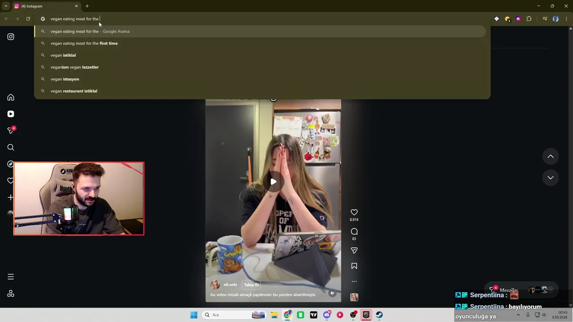Open nil.oniz avatar picture
This screenshot has width=573, height=322.
tap(215, 285)
